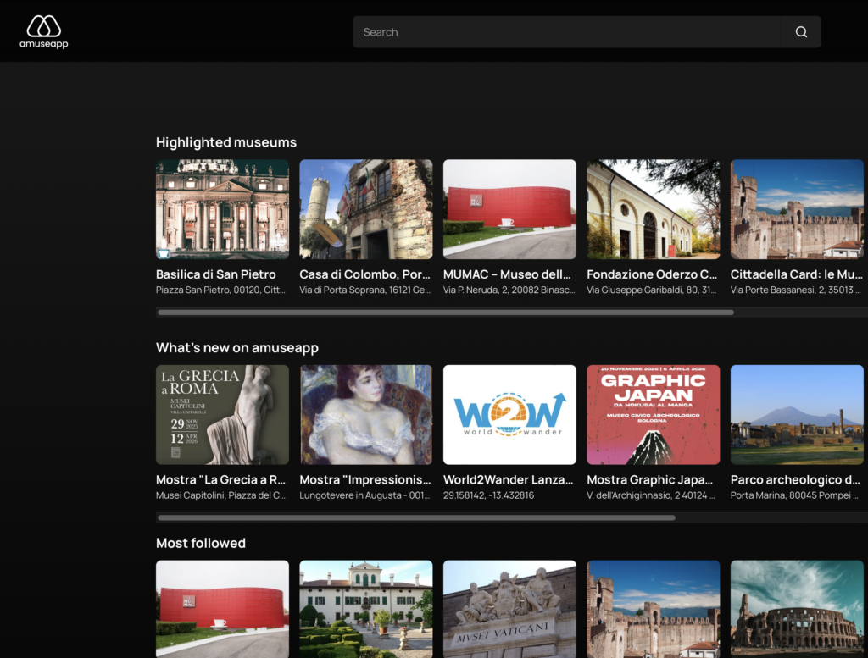Open the Colosseum image in Most followed
Image resolution: width=868 pixels, height=658 pixels.
coord(797,609)
